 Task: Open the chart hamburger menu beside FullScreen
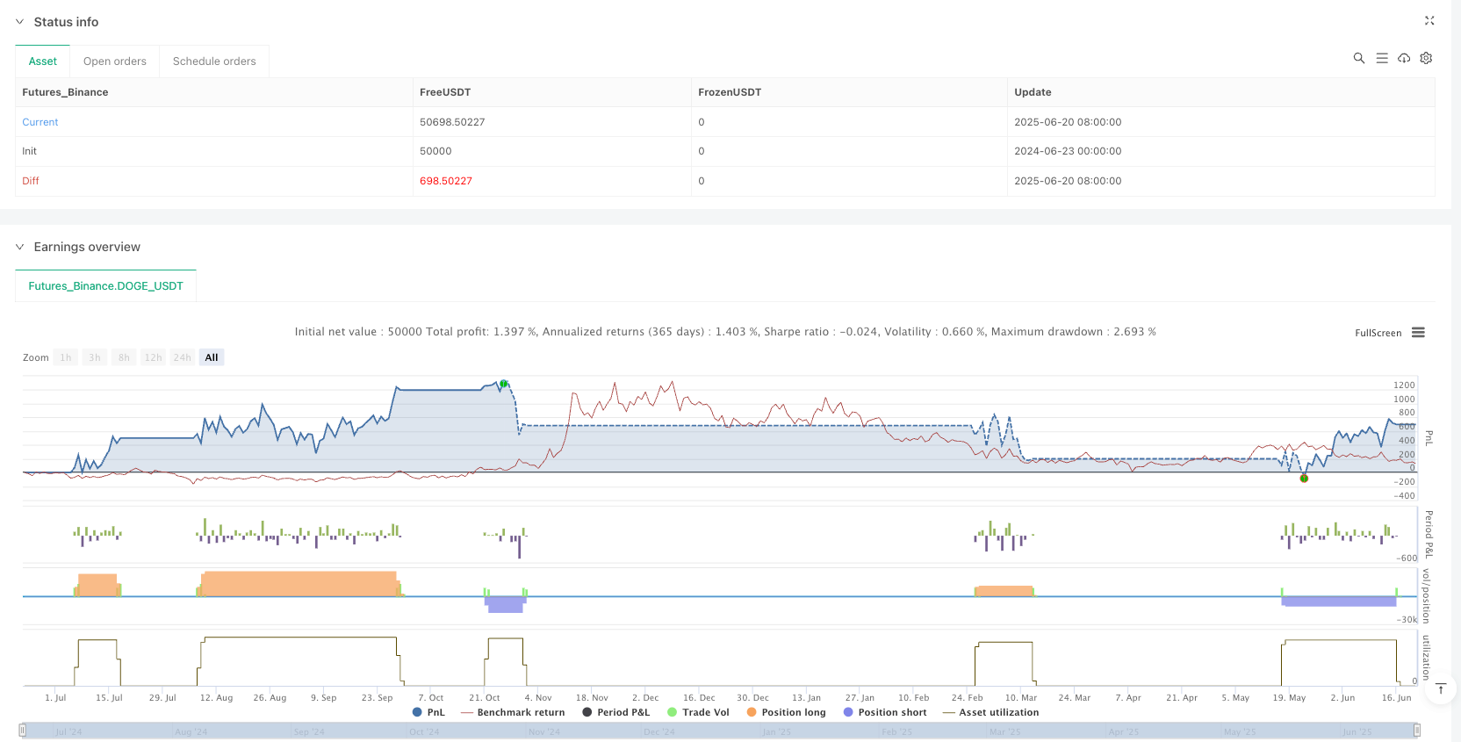pos(1418,333)
